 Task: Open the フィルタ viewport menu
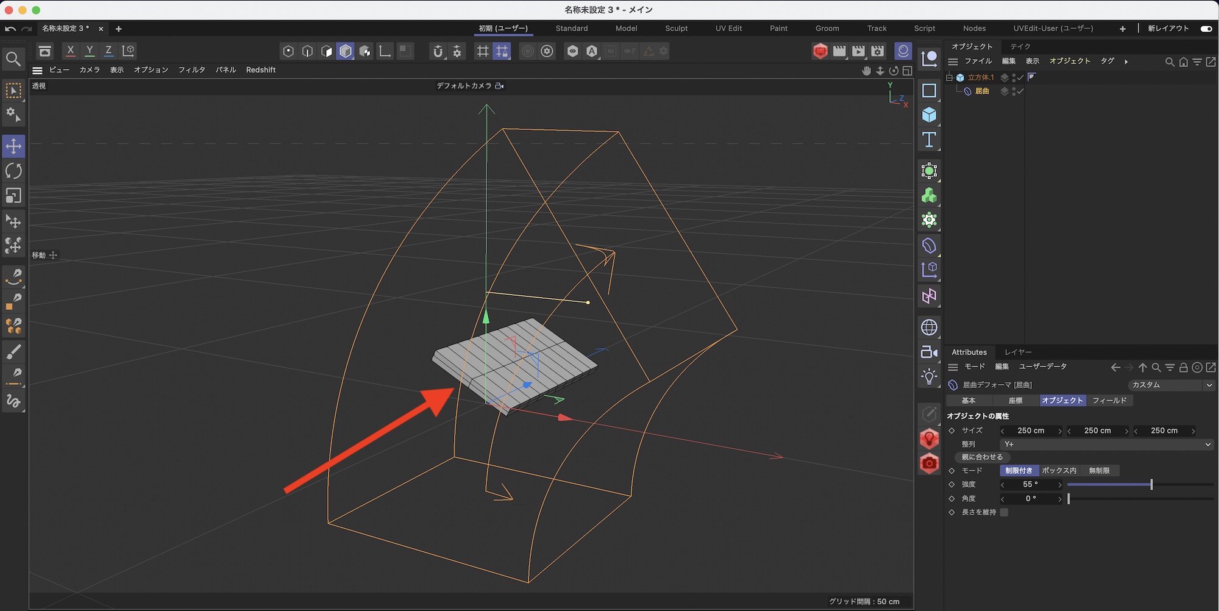[x=191, y=70]
